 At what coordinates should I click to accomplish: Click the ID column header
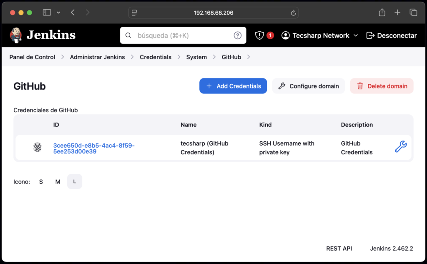click(x=56, y=125)
